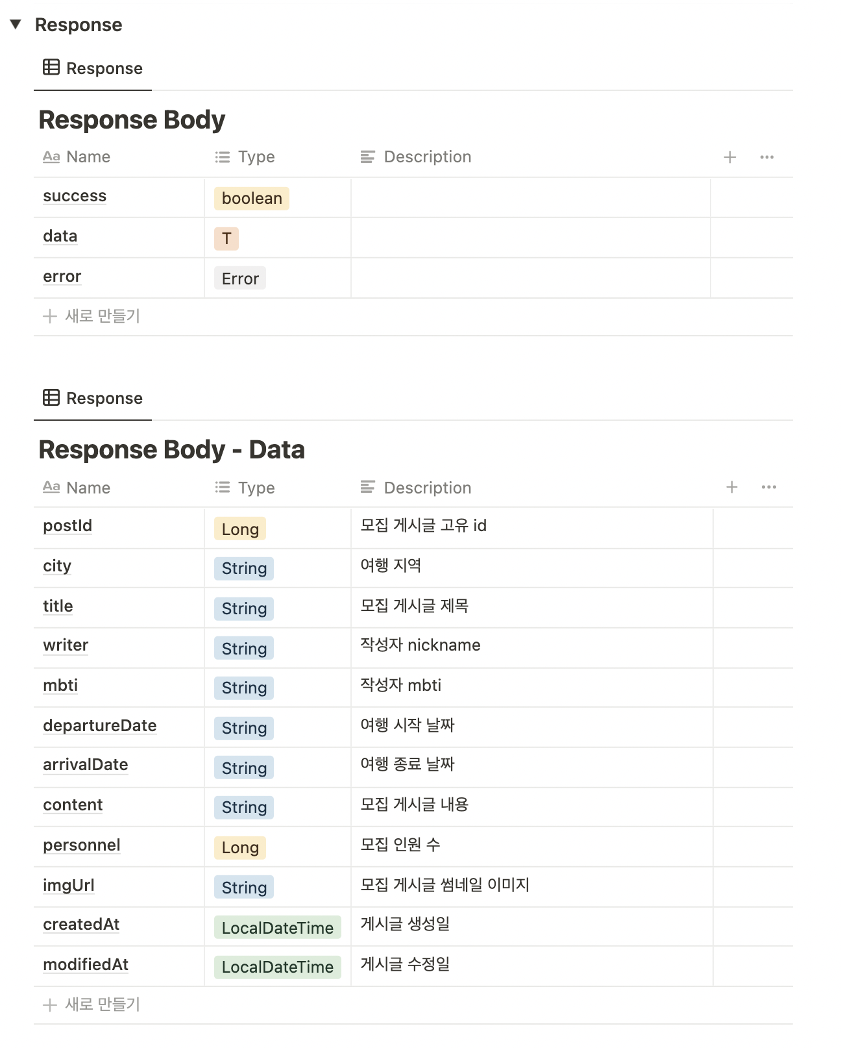This screenshot has width=841, height=1048.
Task: Click Type column header in Response Body
Action: pyautogui.click(x=245, y=157)
